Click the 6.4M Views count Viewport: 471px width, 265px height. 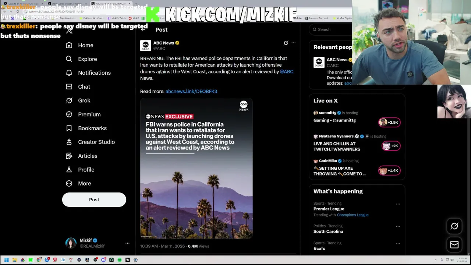[x=198, y=246]
